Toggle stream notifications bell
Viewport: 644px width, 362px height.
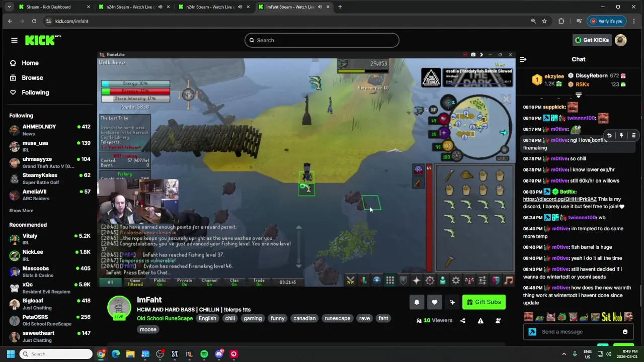point(417,302)
